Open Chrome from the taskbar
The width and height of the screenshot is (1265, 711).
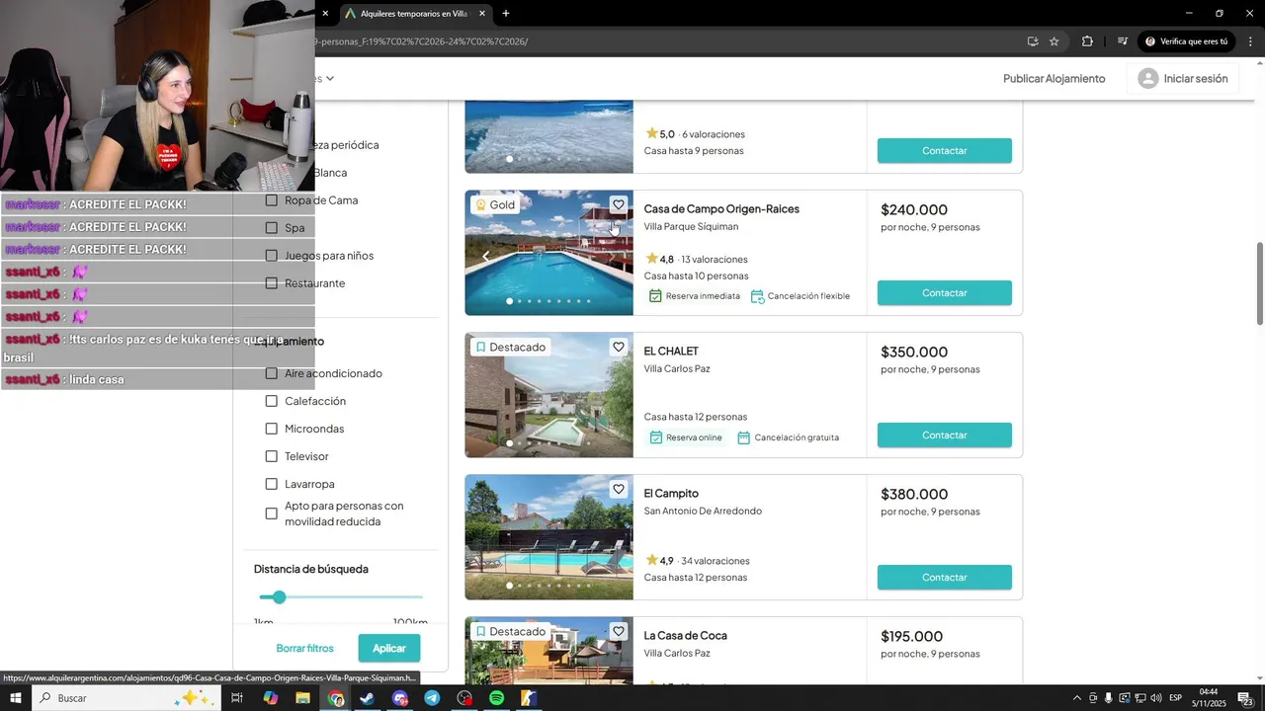pyautogui.click(x=336, y=698)
